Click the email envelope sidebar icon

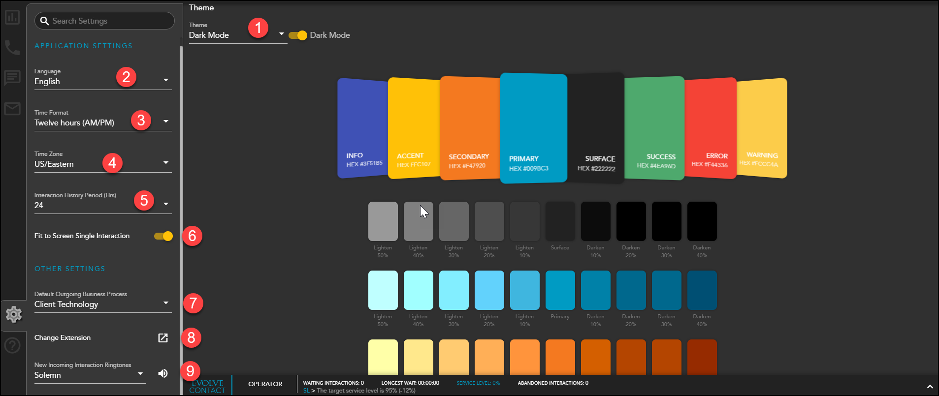[12, 108]
